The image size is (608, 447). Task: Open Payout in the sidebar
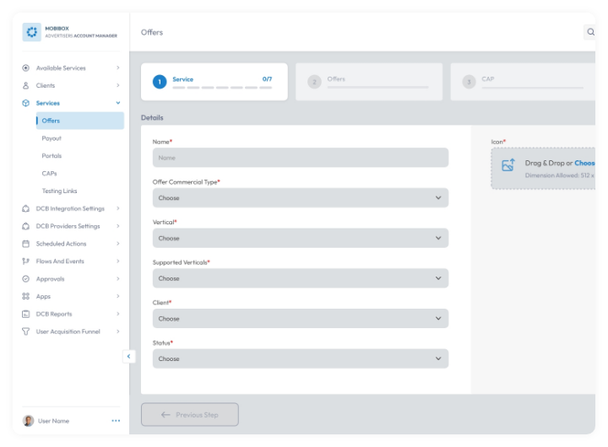point(52,138)
